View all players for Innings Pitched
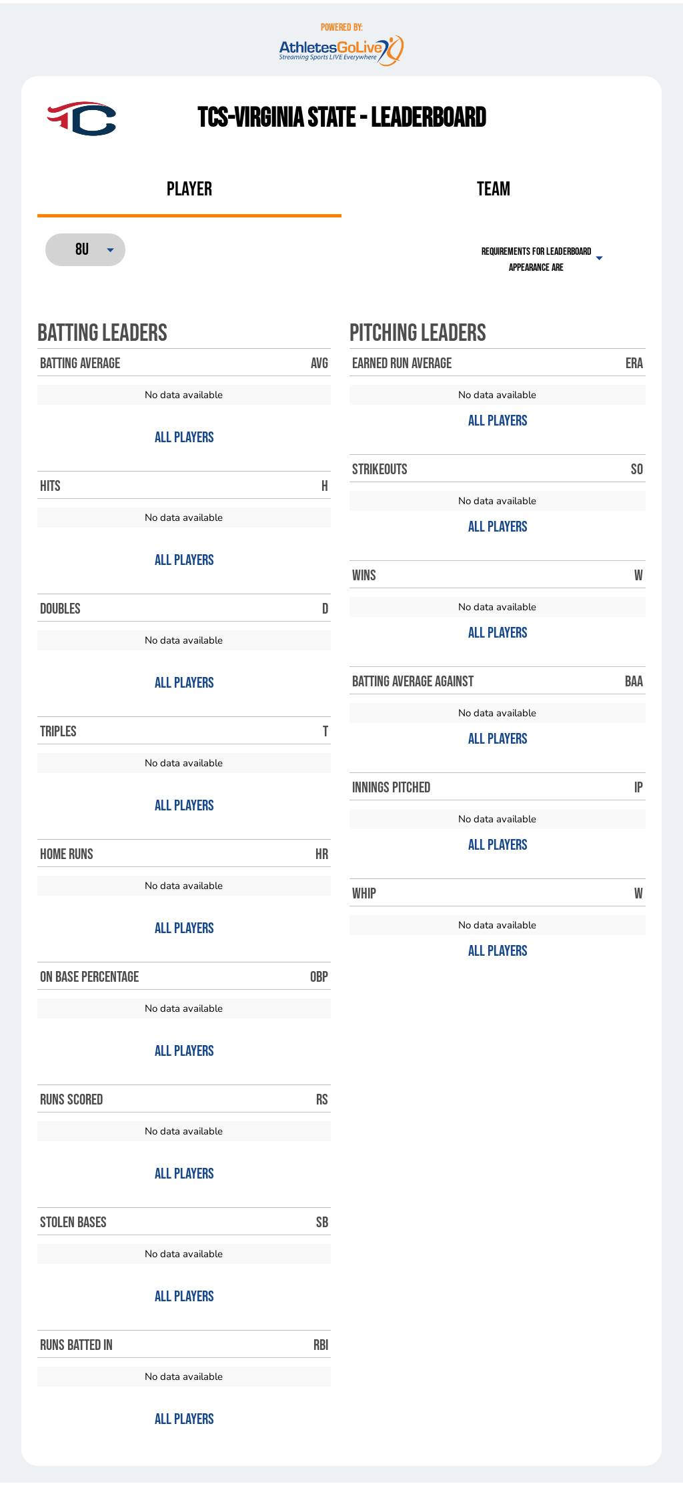Screen dimensions: 683x1486 click(498, 845)
